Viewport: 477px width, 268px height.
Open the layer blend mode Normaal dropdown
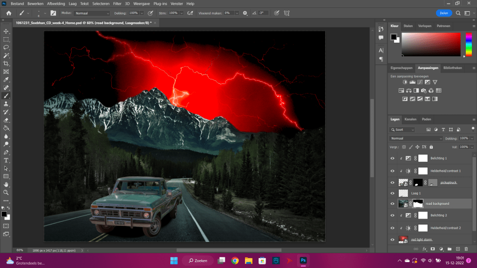pos(416,139)
